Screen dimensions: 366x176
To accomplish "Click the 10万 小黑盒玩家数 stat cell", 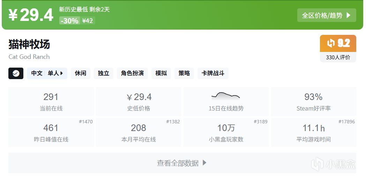I will pyautogui.click(x=226, y=132).
